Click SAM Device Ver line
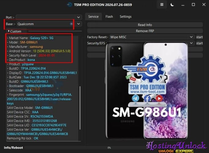 [37, 132]
